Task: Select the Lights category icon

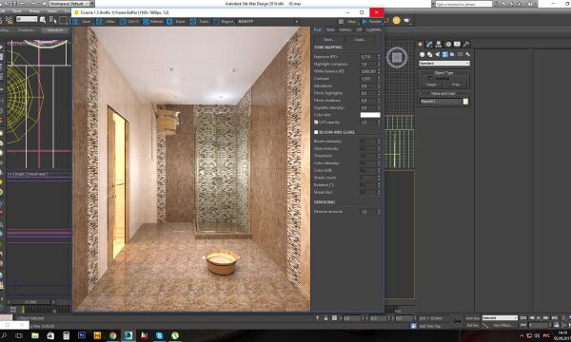Action: pyautogui.click(x=438, y=54)
